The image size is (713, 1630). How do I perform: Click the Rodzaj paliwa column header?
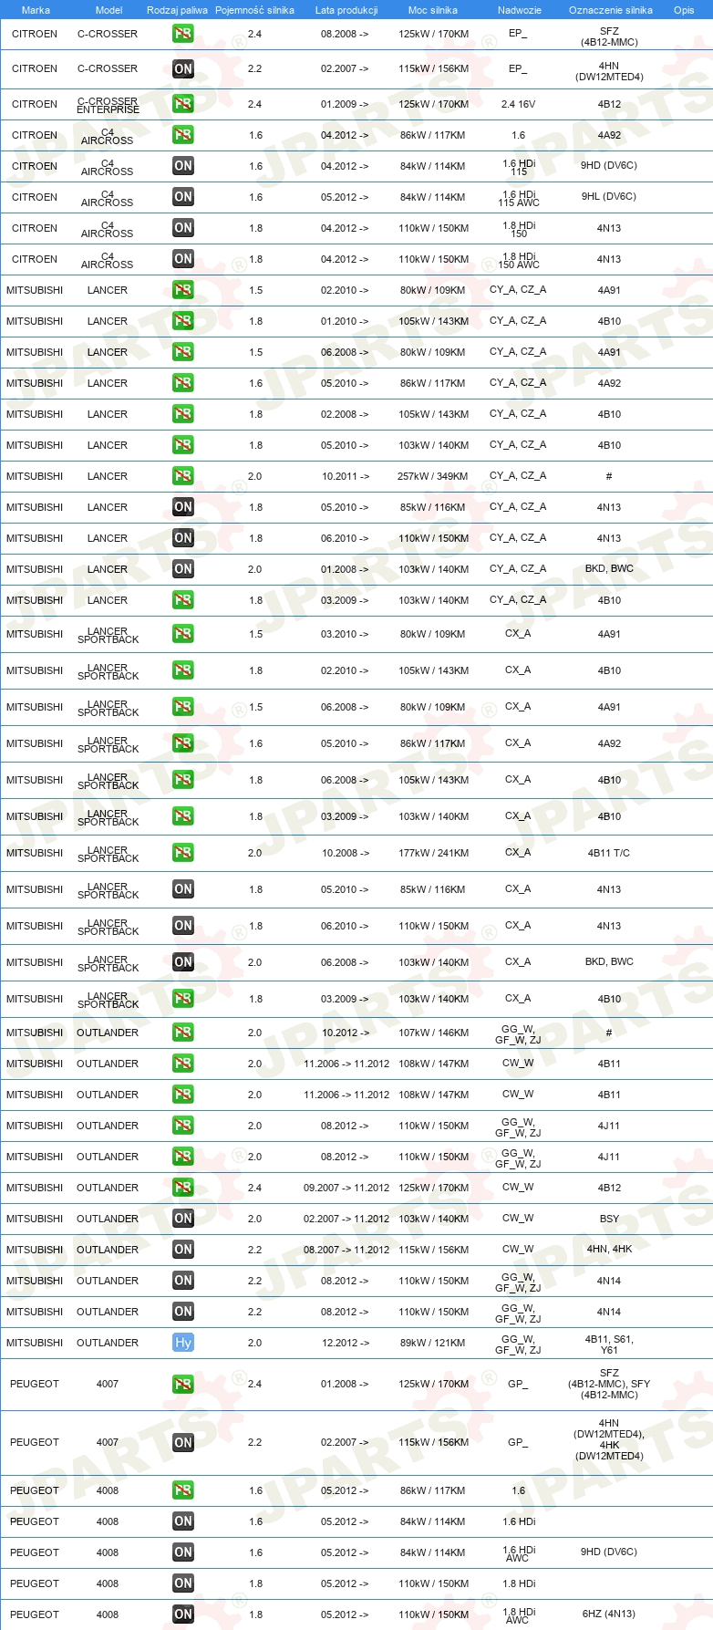(x=176, y=10)
